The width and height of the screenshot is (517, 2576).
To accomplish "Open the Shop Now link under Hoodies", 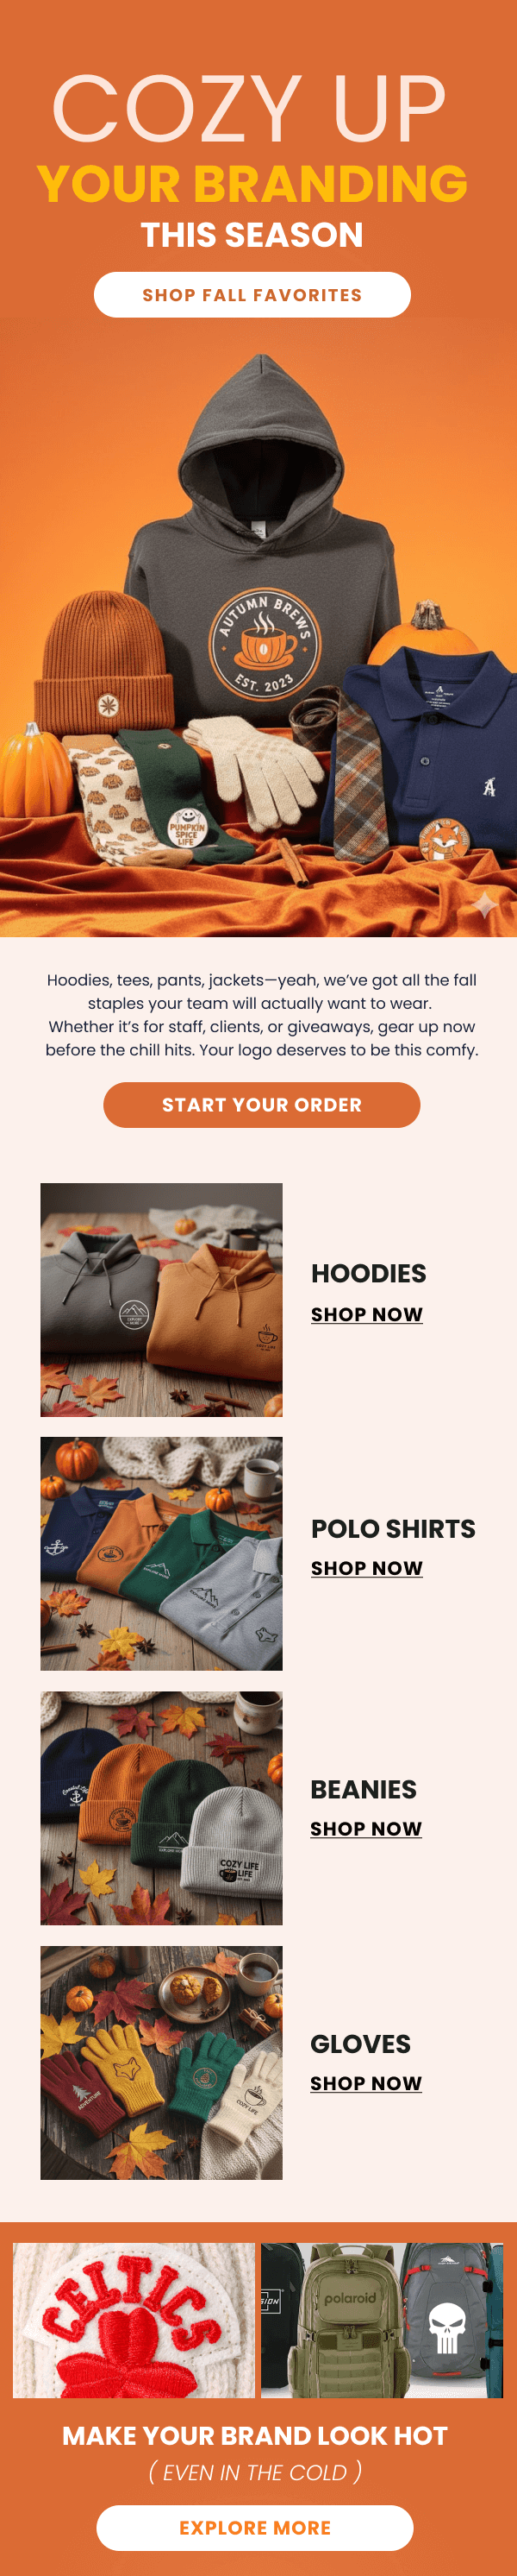I will (366, 1314).
